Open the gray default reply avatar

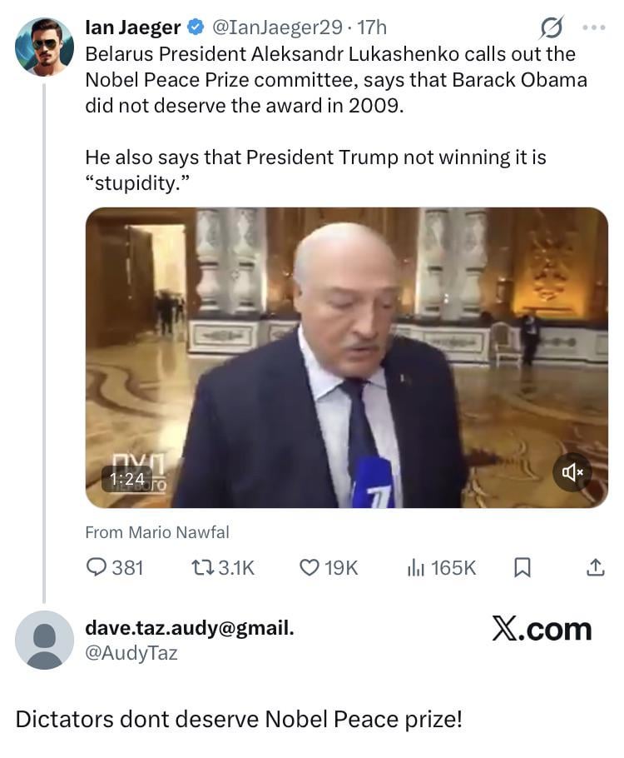coord(44,639)
